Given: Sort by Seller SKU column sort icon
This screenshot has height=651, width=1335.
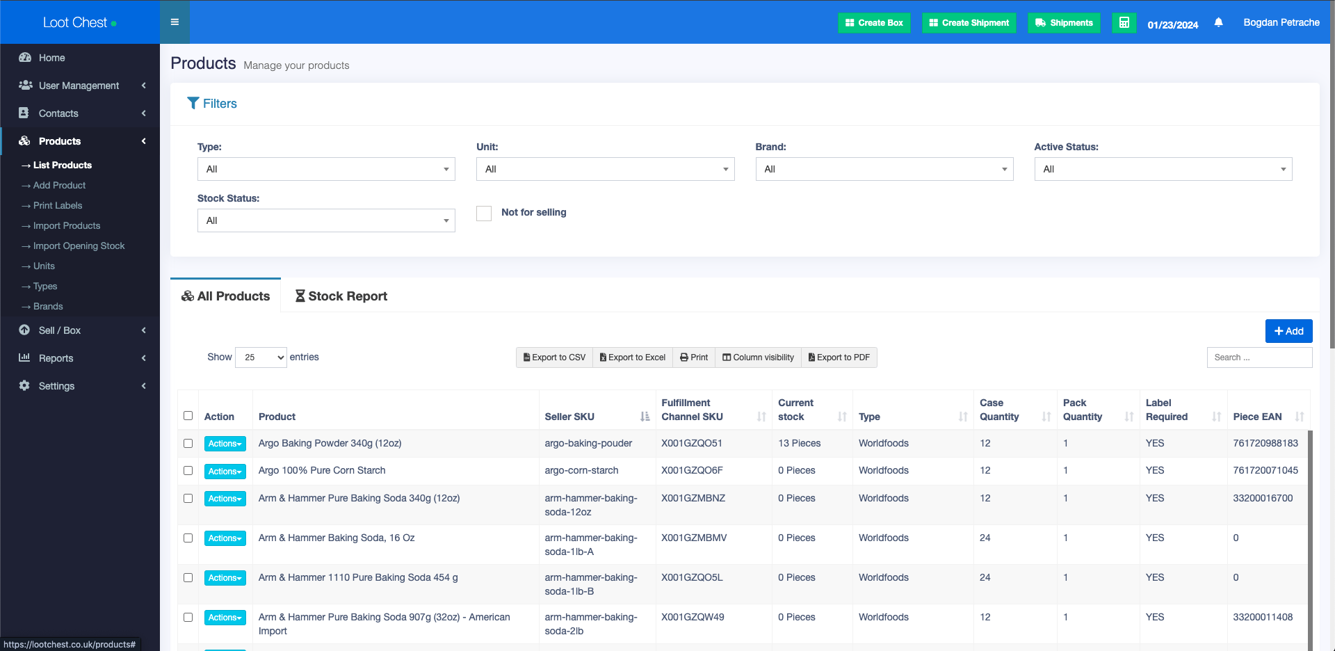Looking at the screenshot, I should tap(645, 417).
